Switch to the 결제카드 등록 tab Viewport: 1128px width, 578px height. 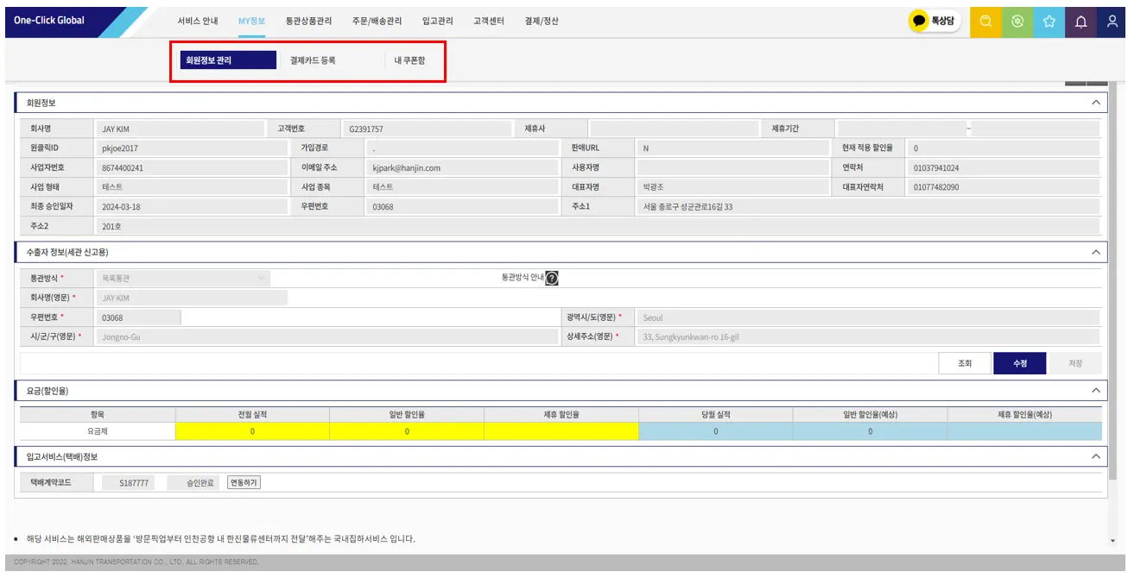click(x=313, y=60)
